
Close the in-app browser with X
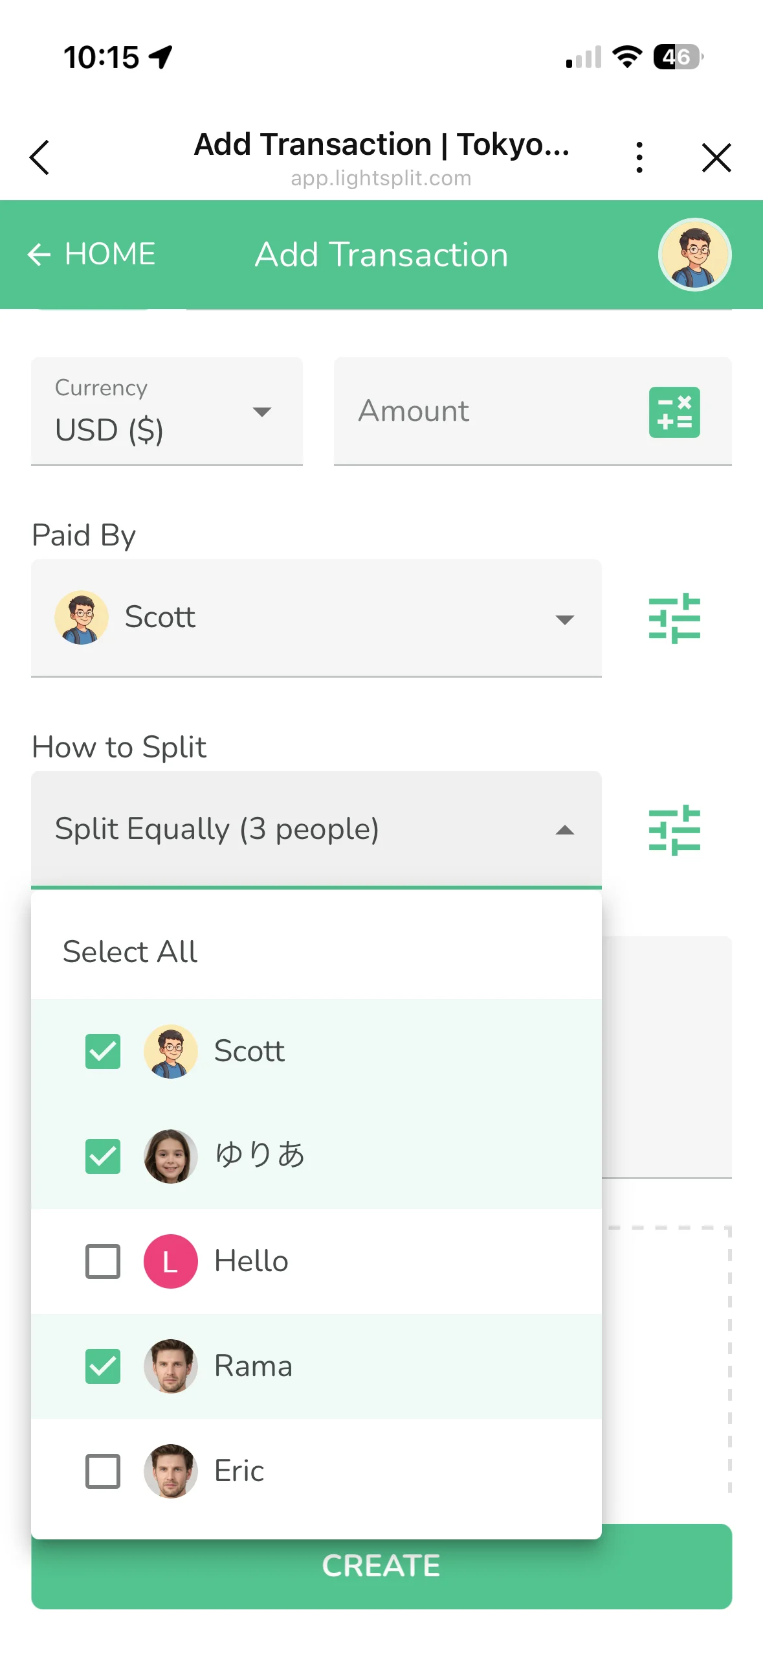coord(716,157)
